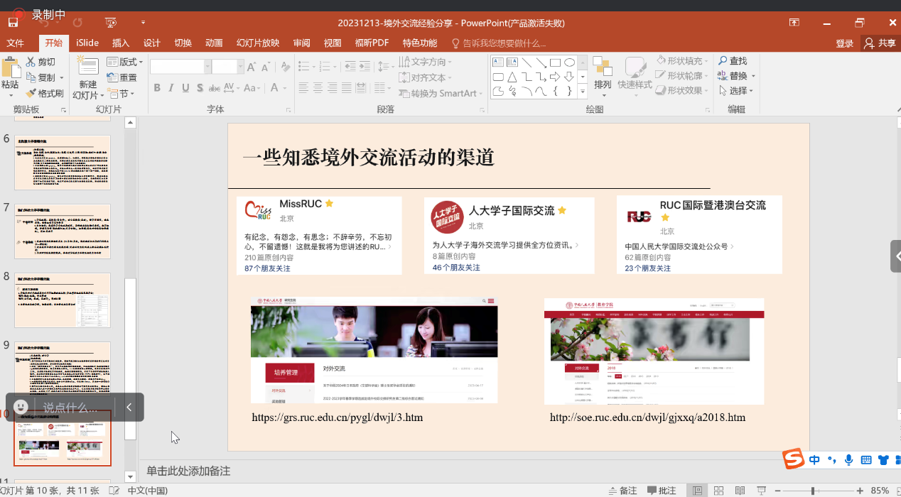This screenshot has height=497, width=901.
Task: Switch to the Slide Show (幻灯片放映) tab
Action: pos(257,43)
